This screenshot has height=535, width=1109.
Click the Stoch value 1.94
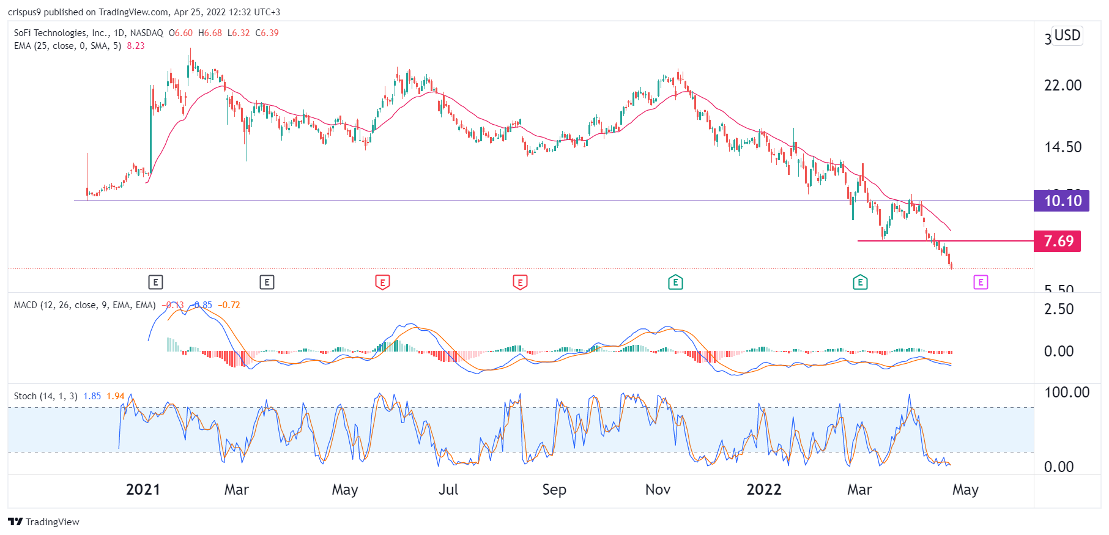point(116,396)
